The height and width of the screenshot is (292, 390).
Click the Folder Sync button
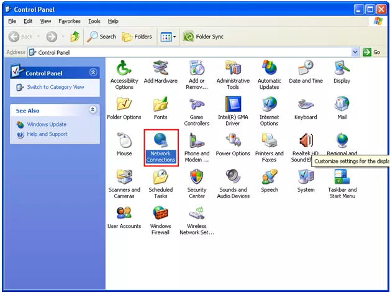203,37
